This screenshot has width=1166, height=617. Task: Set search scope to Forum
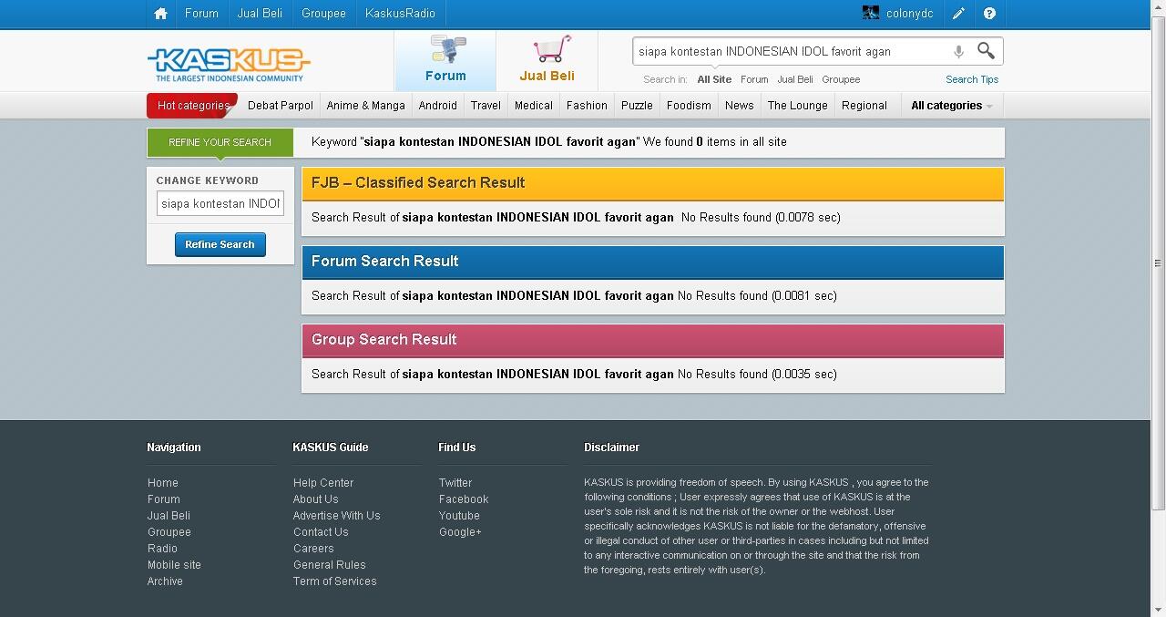coord(754,79)
